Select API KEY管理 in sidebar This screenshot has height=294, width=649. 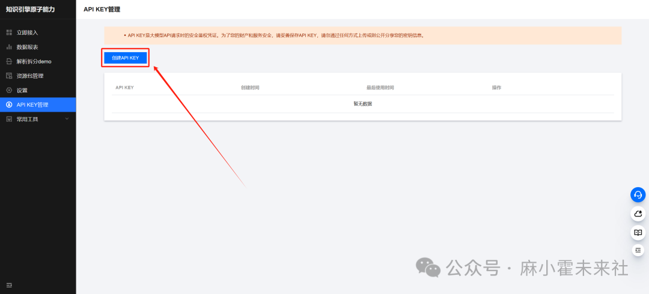point(38,104)
